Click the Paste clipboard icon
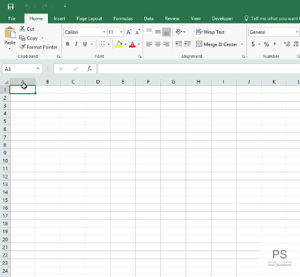The image size is (300, 277). click(x=10, y=33)
